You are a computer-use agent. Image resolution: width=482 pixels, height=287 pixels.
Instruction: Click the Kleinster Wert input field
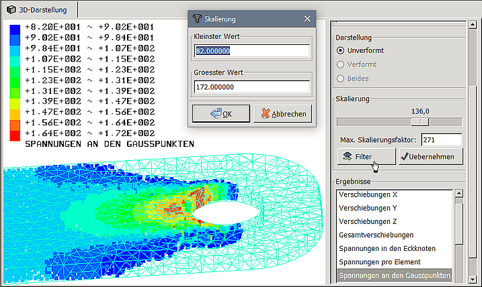click(251, 51)
